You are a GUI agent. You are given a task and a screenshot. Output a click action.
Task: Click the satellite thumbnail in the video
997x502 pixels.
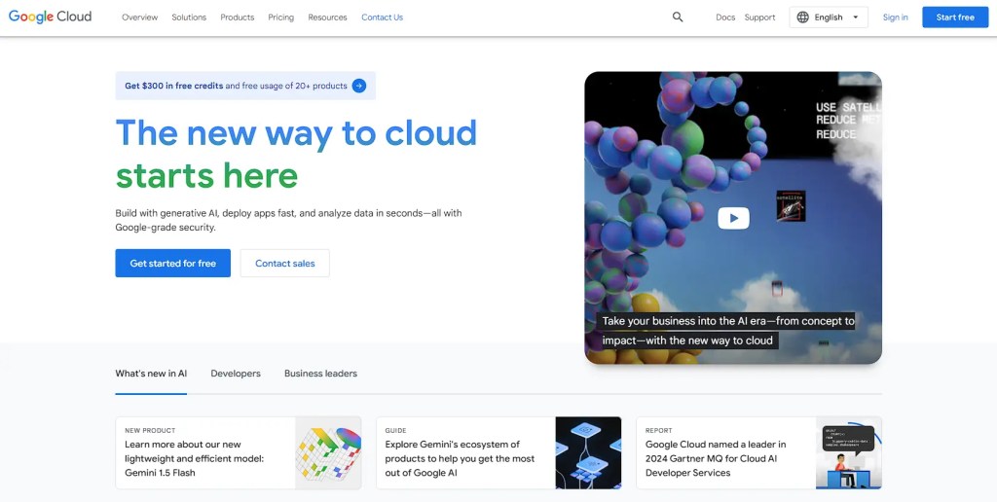click(791, 206)
